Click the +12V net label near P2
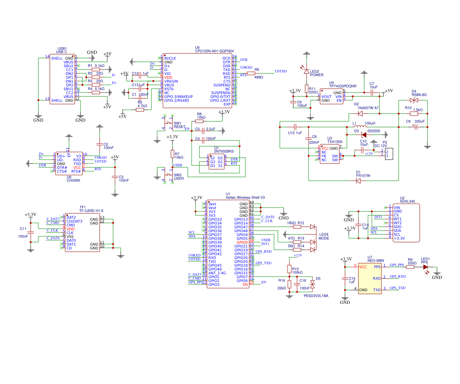The height and width of the screenshot is (384, 460). [368, 154]
